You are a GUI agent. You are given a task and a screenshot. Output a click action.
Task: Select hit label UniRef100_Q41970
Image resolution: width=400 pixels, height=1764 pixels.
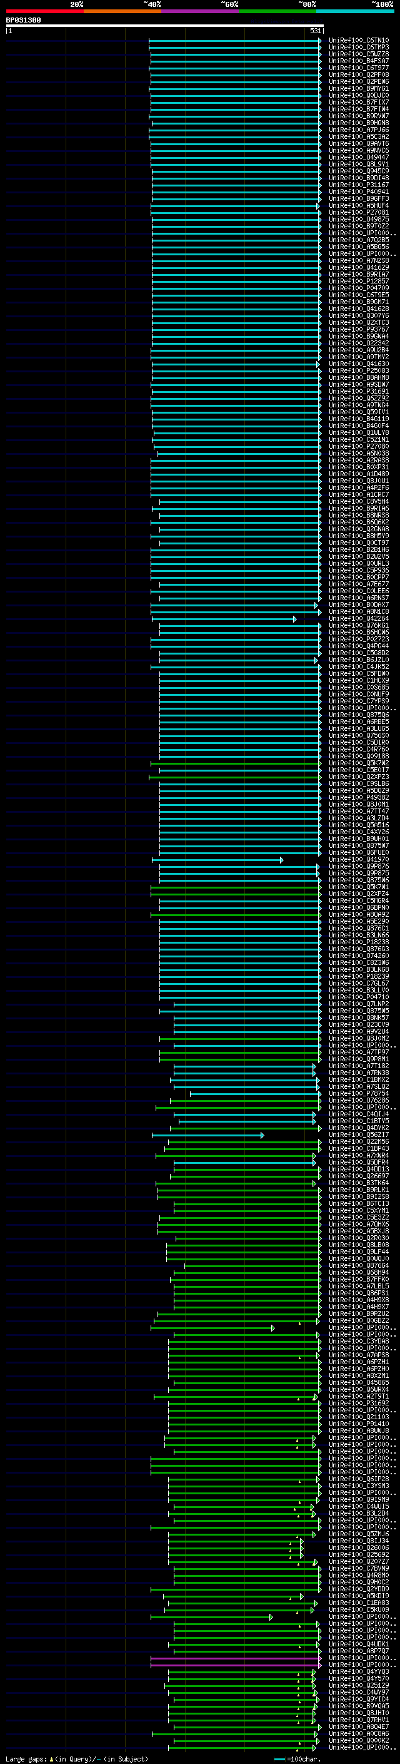point(359,860)
